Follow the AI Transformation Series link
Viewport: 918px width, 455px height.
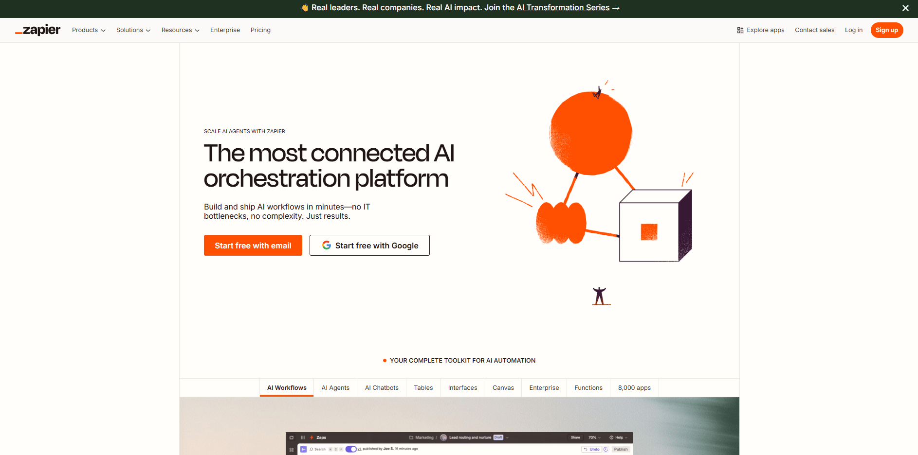[562, 7]
